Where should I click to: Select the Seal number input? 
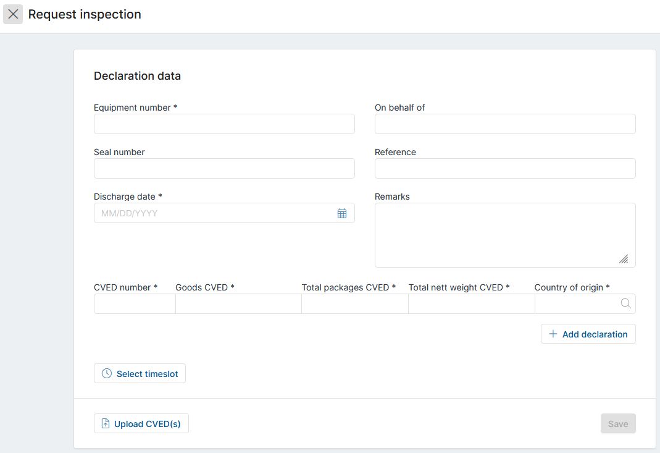coord(224,169)
